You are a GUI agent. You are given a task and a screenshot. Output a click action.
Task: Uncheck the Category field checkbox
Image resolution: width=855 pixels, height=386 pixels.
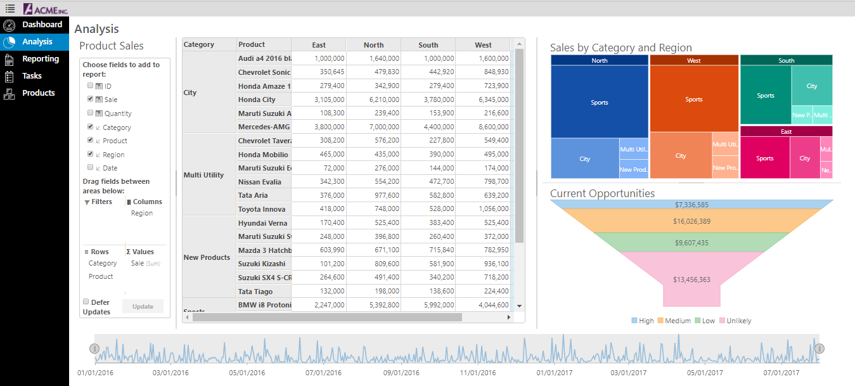tap(90, 127)
